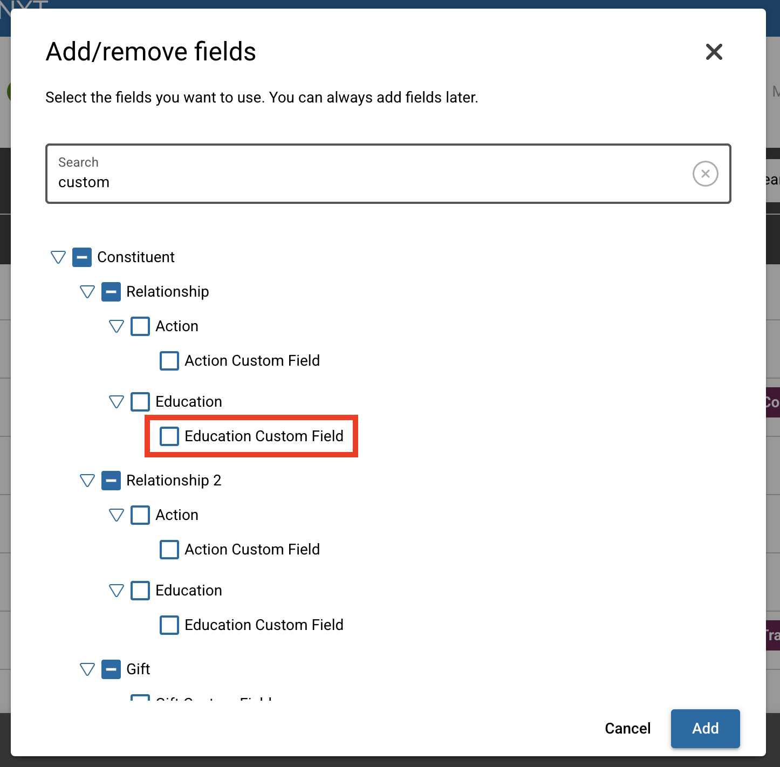
Task: Check Education Custom Field under first Relationship
Action: point(169,436)
